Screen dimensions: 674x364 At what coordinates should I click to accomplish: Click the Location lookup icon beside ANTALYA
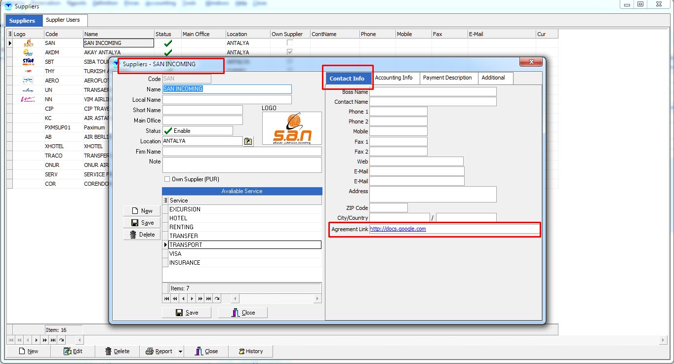point(248,142)
